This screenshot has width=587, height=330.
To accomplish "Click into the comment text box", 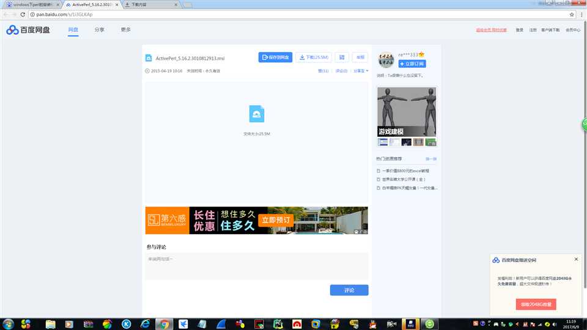I will (256, 266).
